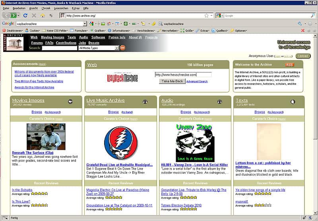Click the Upload button

click(303, 56)
